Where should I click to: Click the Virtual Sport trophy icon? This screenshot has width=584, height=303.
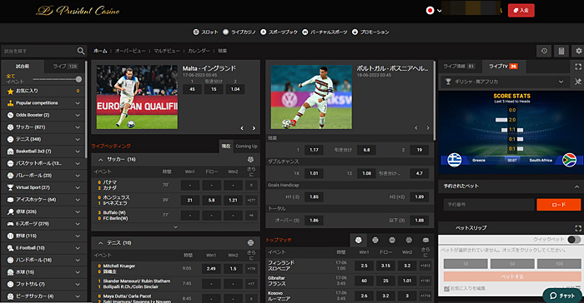coord(10,188)
